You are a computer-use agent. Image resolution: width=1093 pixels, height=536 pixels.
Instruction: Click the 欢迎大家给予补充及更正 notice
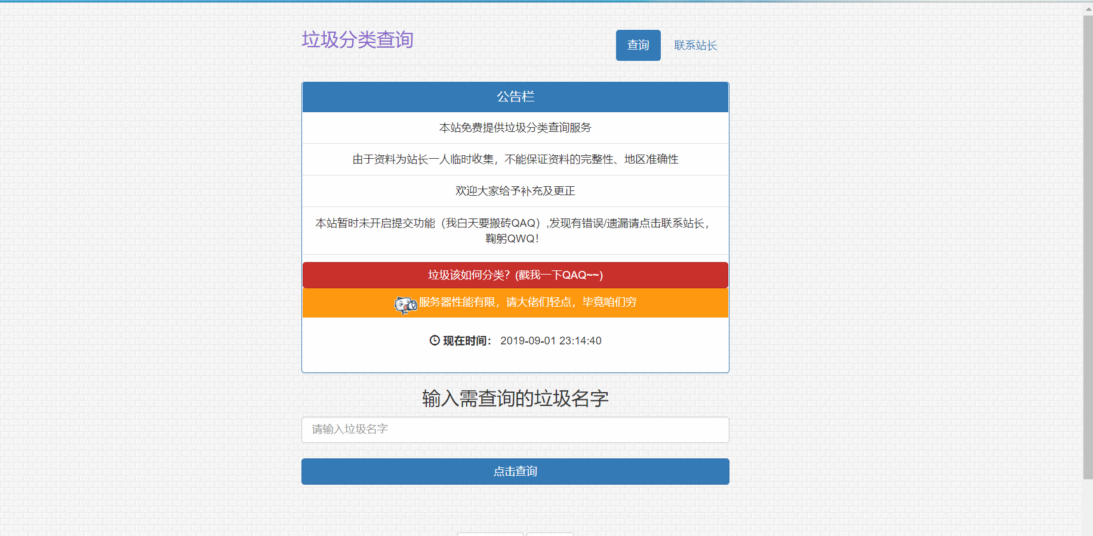click(x=515, y=191)
